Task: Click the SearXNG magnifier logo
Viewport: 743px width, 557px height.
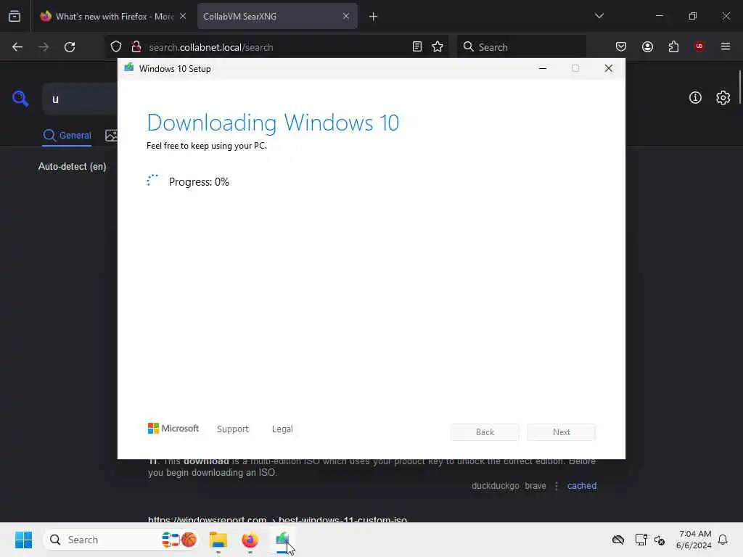Action: click(x=20, y=99)
